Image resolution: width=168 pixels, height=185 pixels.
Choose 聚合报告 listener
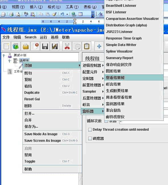[x=134, y=110]
